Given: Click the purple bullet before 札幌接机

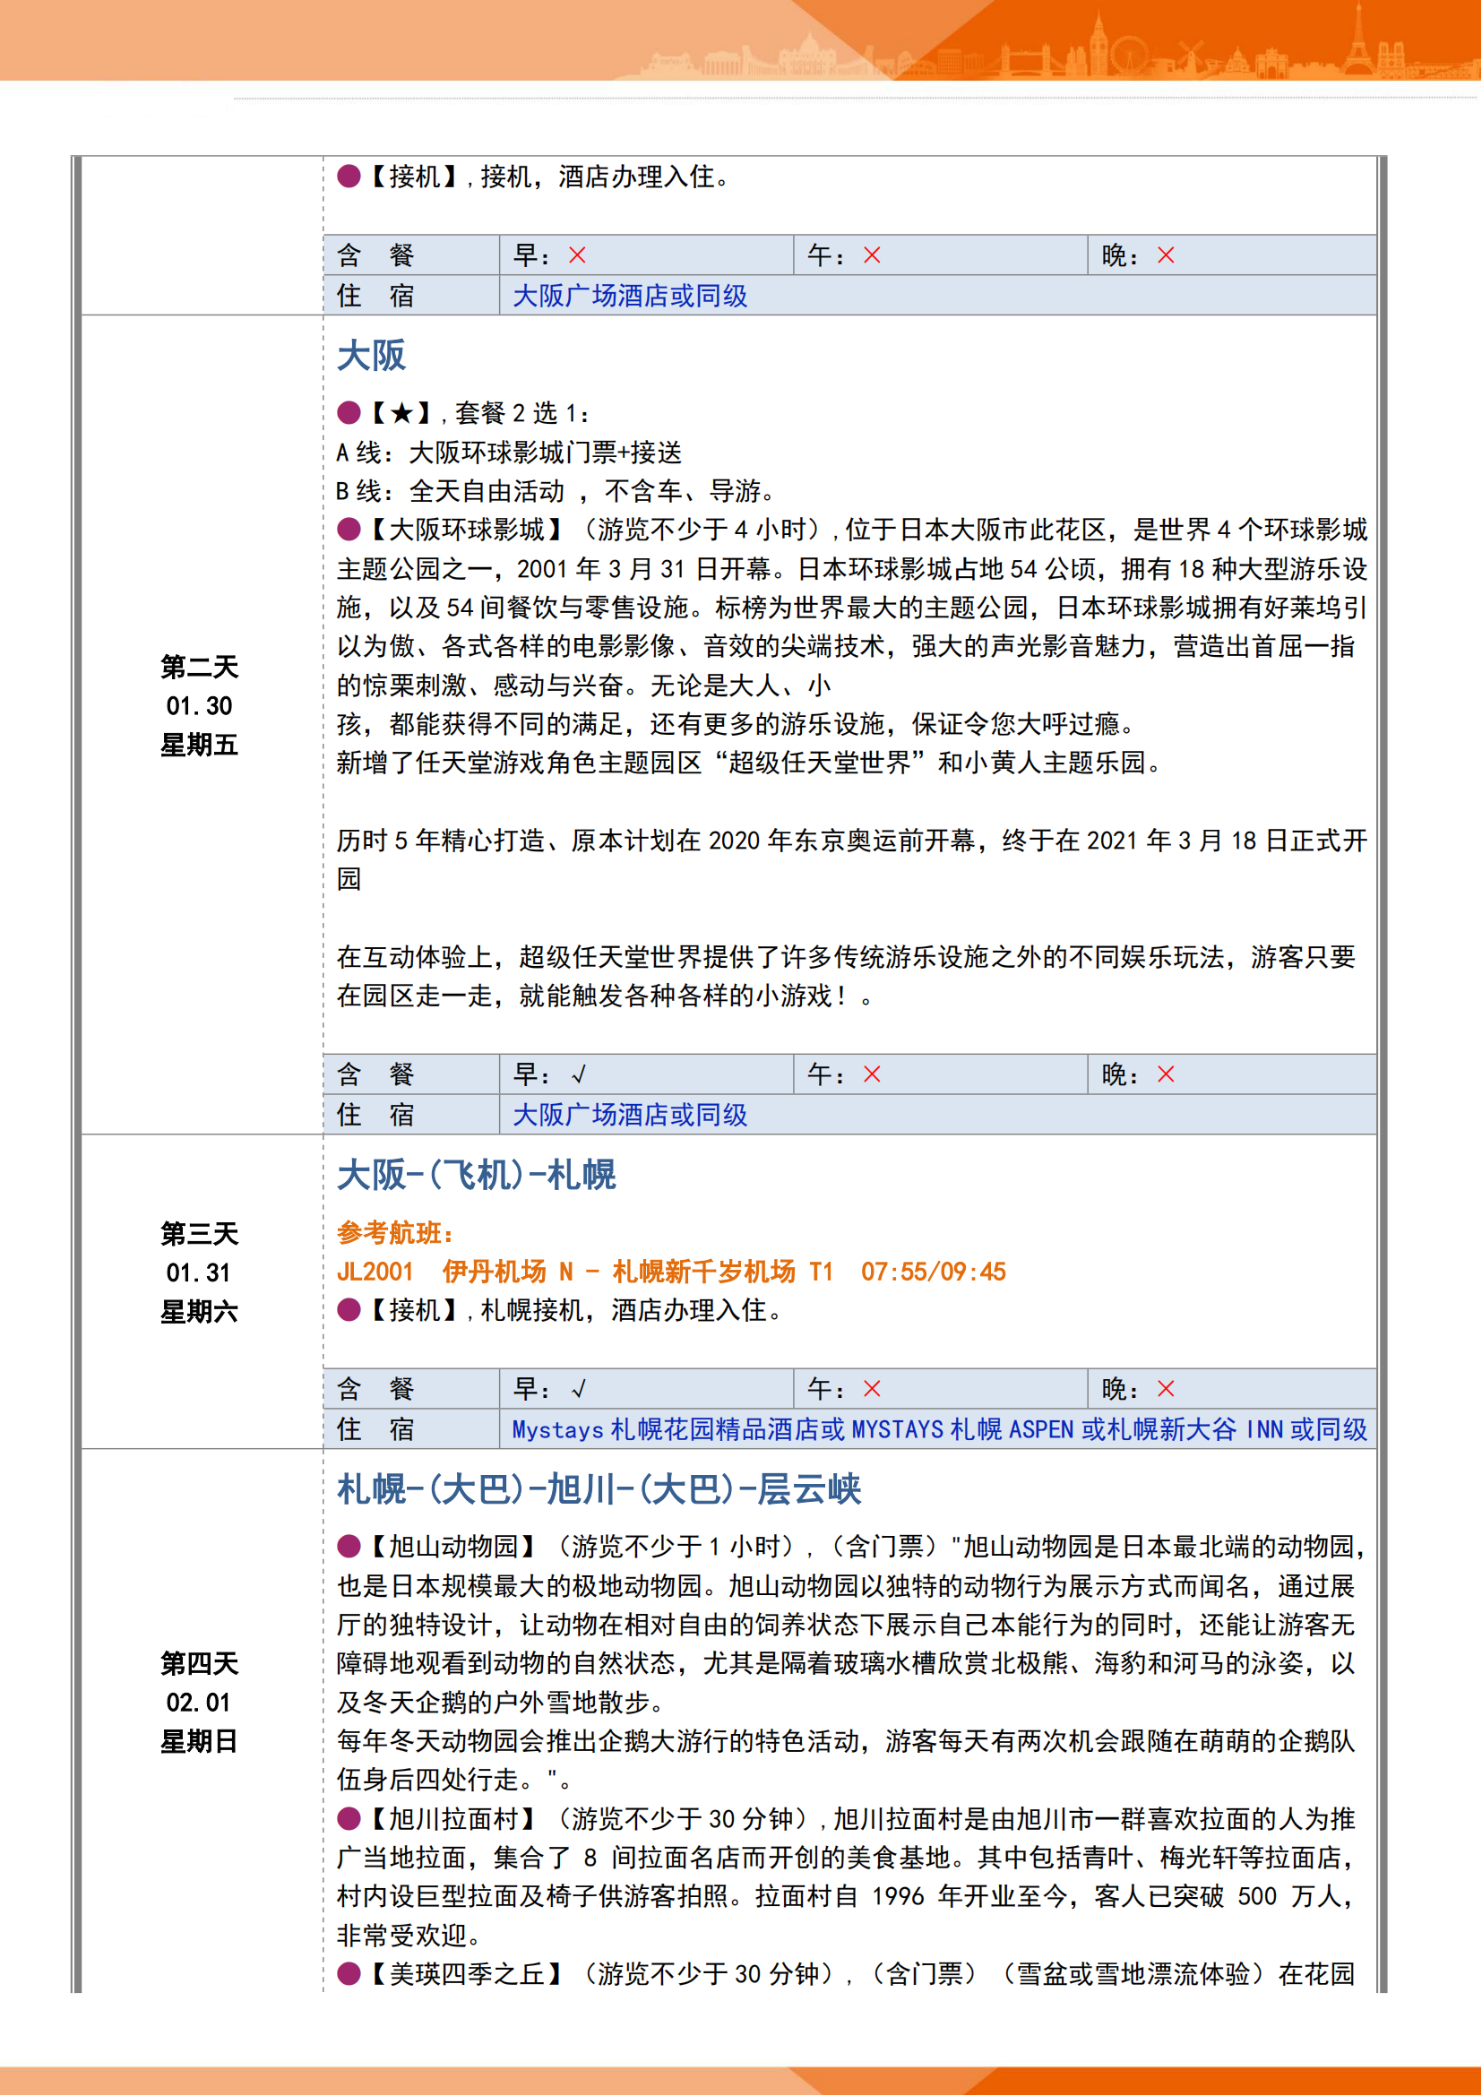Looking at the screenshot, I should pos(349,1310).
